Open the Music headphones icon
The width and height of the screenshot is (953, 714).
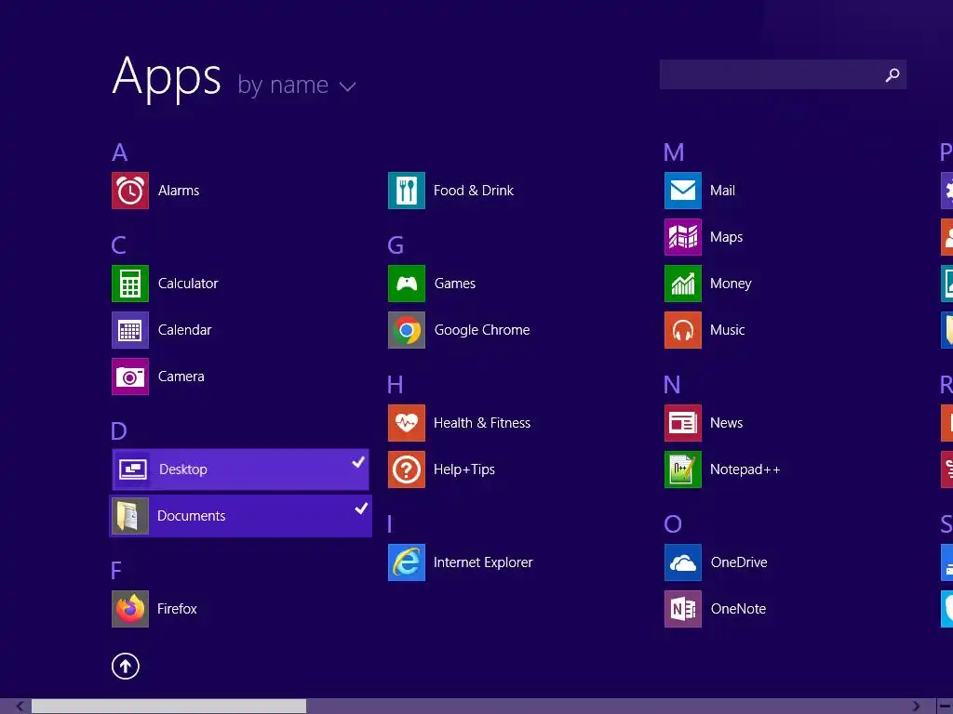tap(683, 330)
